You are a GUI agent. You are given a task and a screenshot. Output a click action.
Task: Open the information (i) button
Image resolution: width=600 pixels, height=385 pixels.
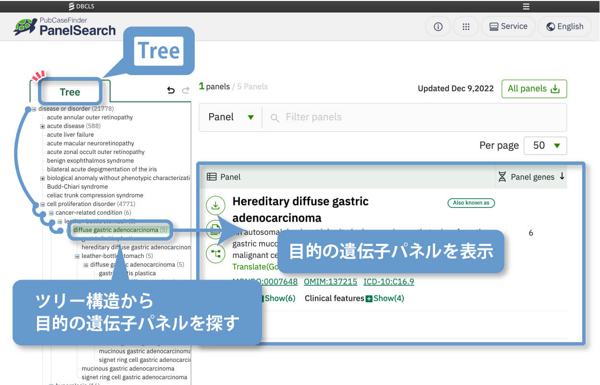[x=438, y=26]
